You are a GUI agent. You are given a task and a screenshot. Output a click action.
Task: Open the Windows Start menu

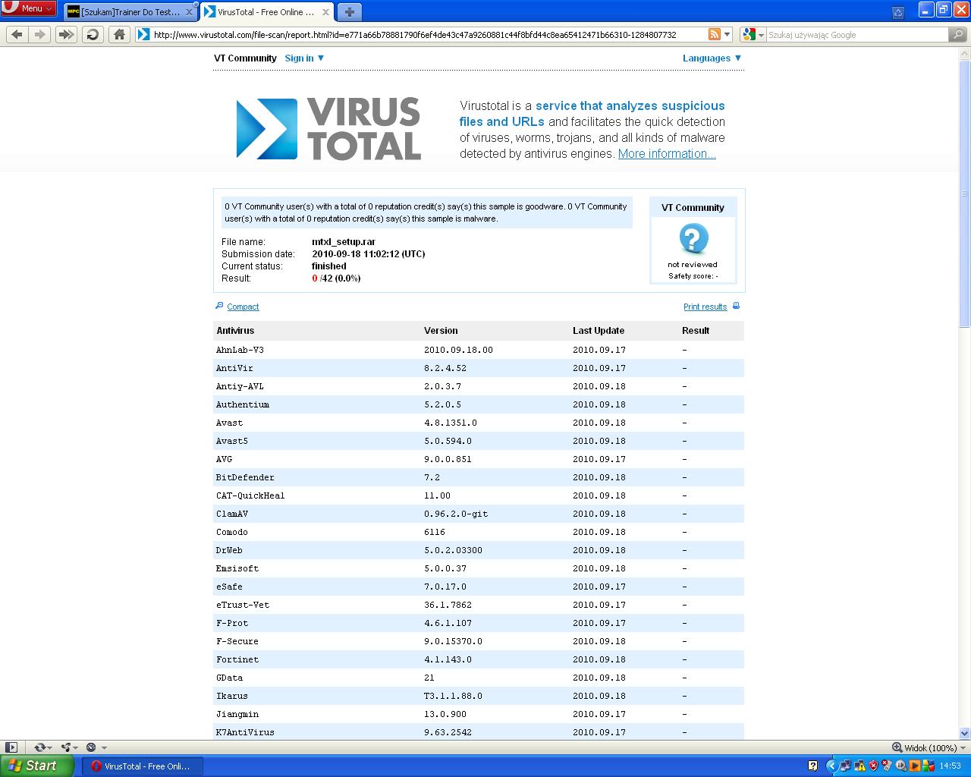[37, 766]
